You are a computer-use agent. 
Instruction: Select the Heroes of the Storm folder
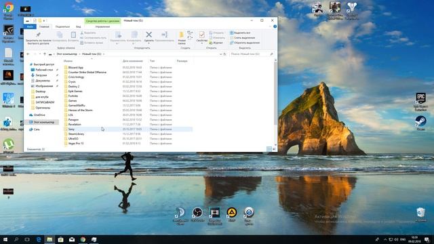pos(80,110)
